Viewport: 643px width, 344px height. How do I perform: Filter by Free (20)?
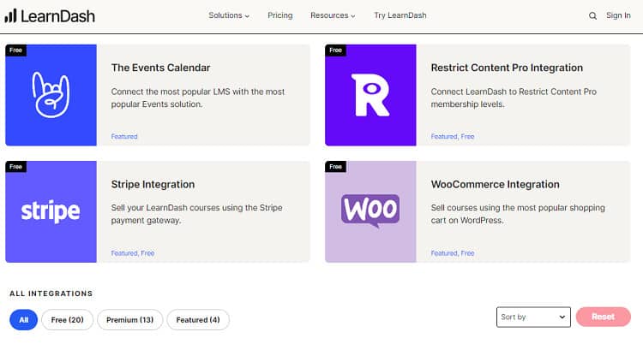[x=67, y=320]
